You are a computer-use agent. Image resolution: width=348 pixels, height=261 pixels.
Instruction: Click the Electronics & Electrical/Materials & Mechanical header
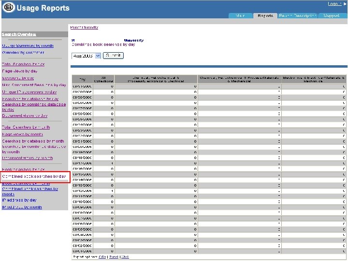point(314,79)
